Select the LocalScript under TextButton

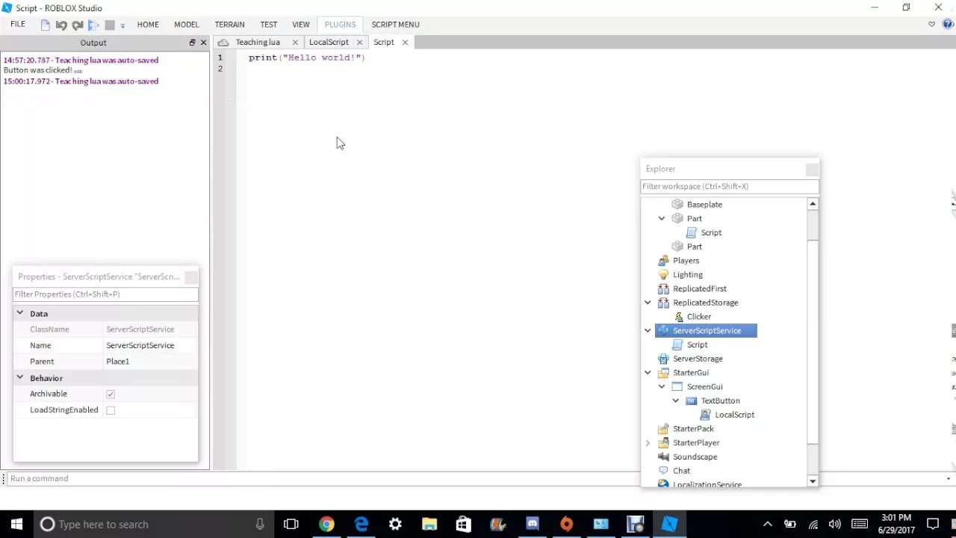[x=734, y=415]
